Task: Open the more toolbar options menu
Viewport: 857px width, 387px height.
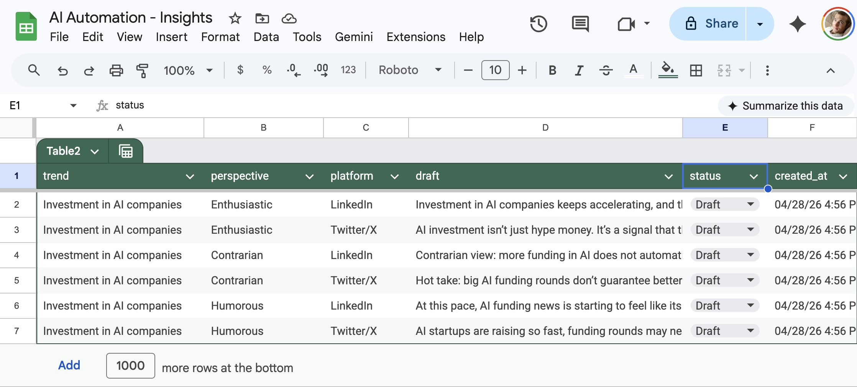Action: coord(767,71)
